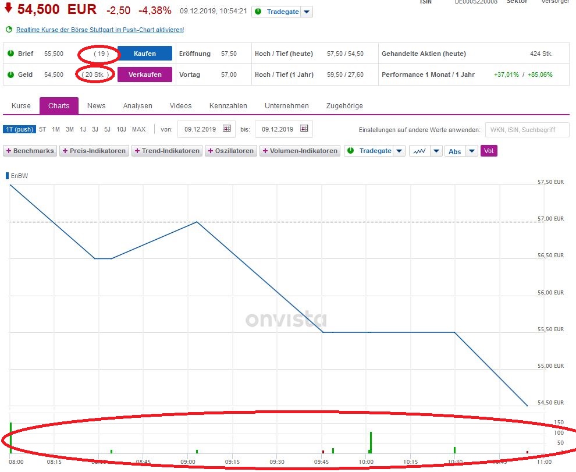Image resolution: width=576 pixels, height=472 pixels.
Task: Click the Brief price 55,500
Action: click(54, 54)
